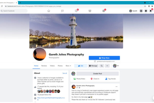
Task: Open the Pages flag icon
Action: [62, 11]
